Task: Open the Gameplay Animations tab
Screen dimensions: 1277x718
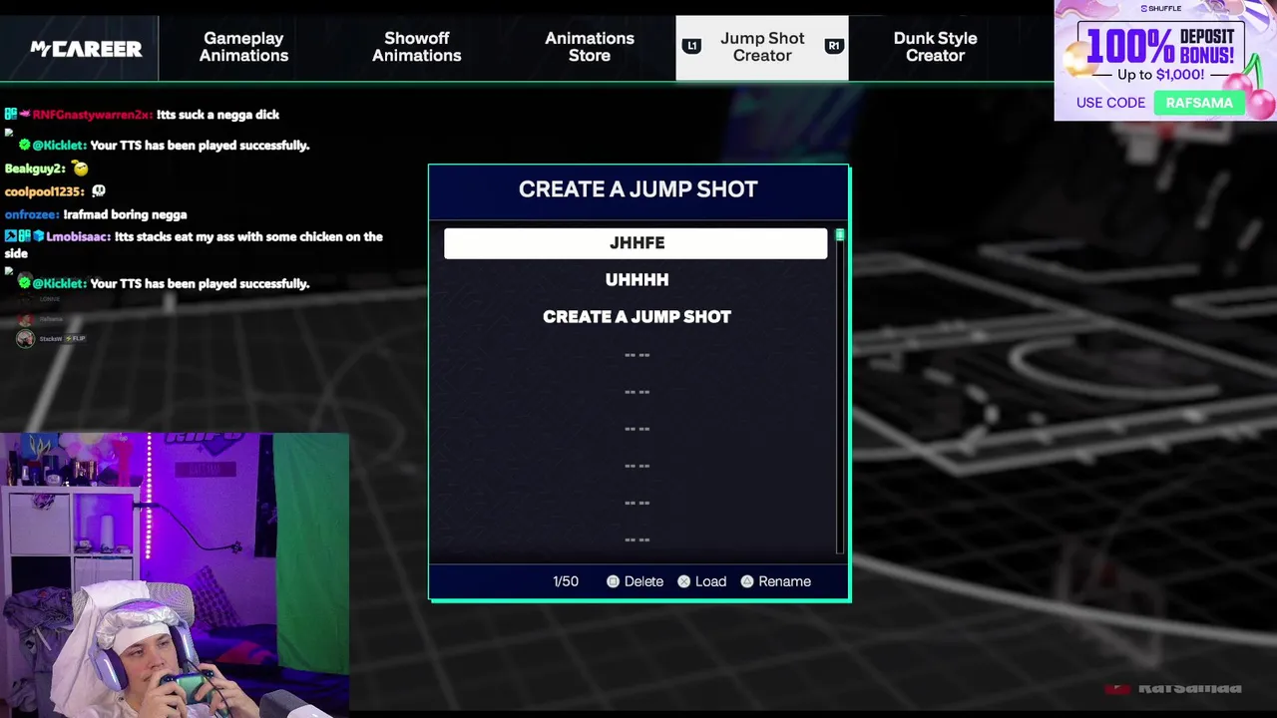Action: click(243, 47)
